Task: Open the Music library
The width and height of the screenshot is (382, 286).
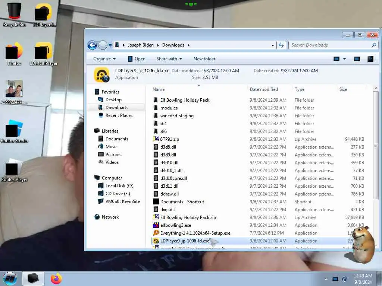Action: (108, 146)
